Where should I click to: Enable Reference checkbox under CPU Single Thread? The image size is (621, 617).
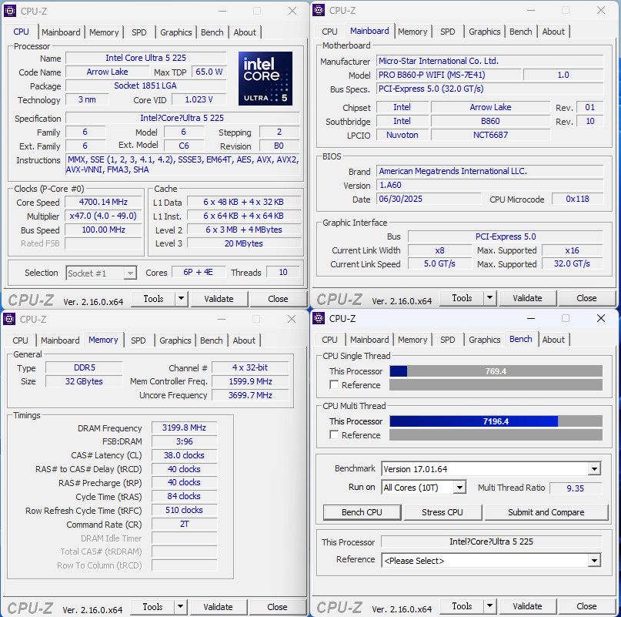click(x=334, y=385)
